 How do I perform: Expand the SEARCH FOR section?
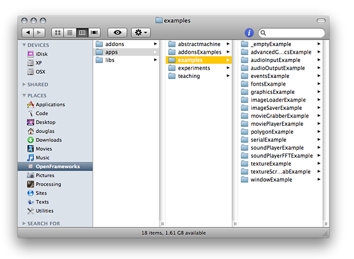[x=24, y=224]
